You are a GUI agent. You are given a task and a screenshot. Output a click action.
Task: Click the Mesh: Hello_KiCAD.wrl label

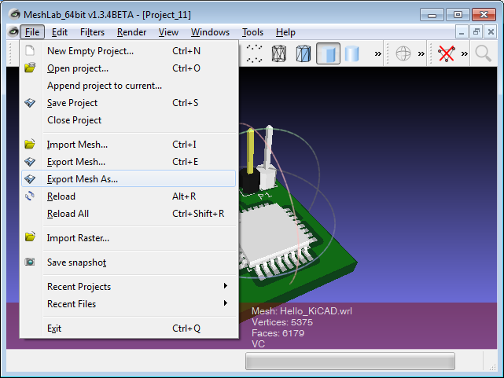(301, 311)
